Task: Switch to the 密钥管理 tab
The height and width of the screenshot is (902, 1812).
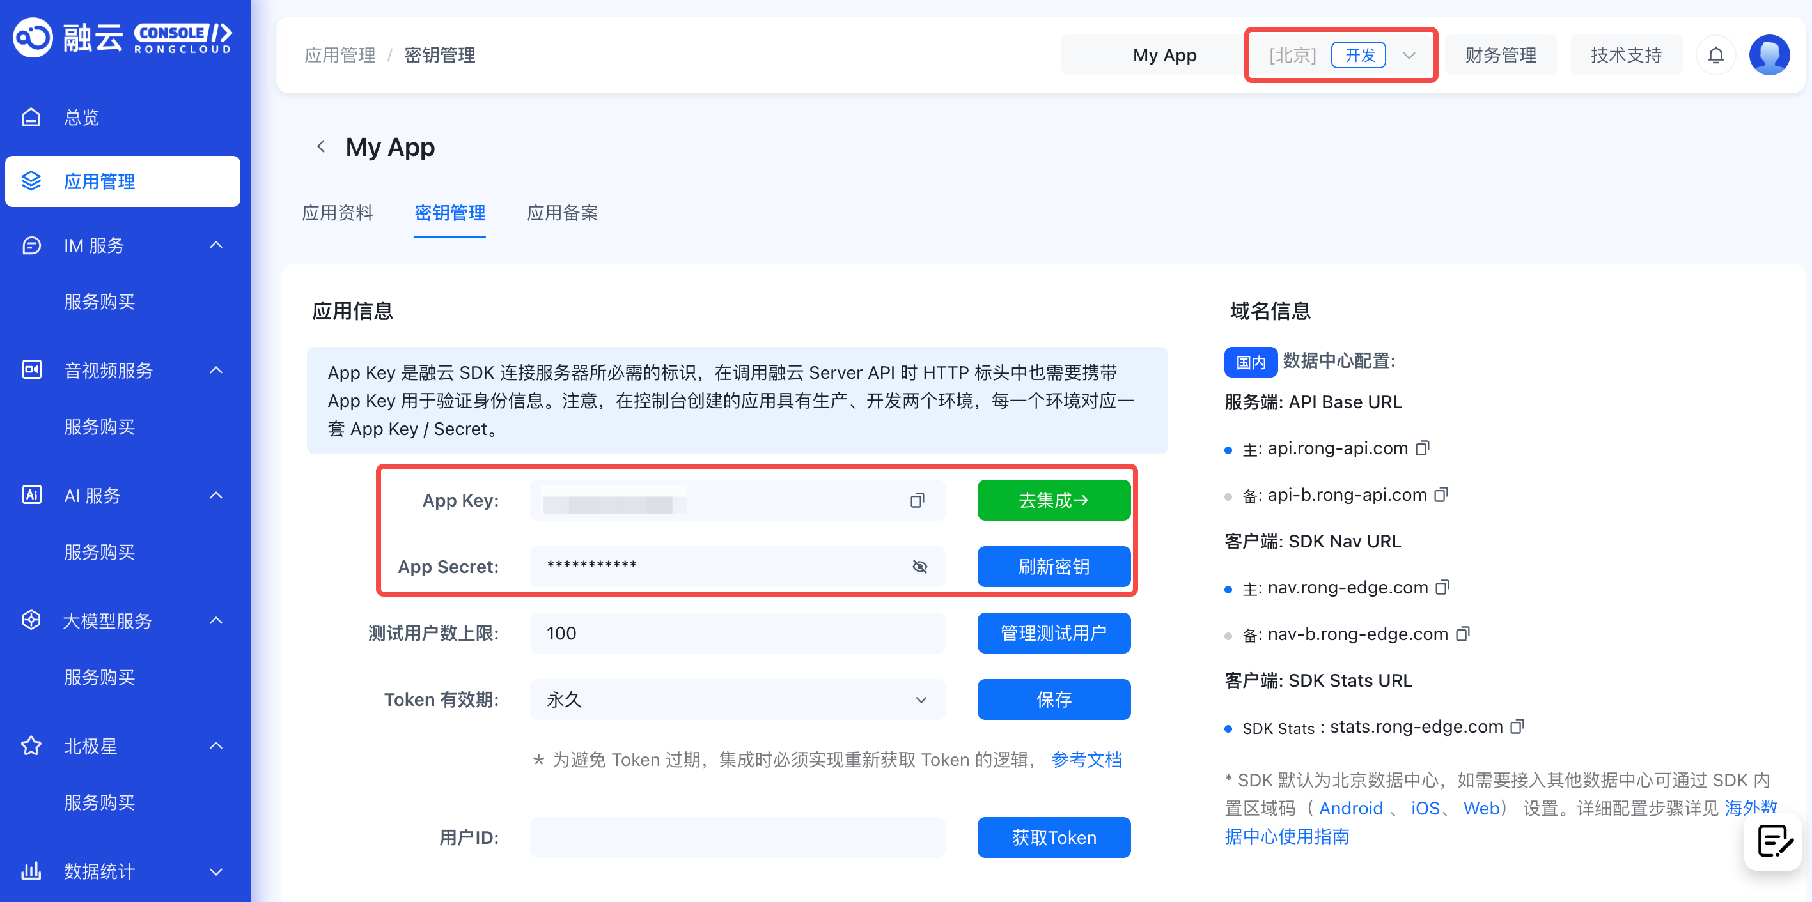Action: [450, 213]
